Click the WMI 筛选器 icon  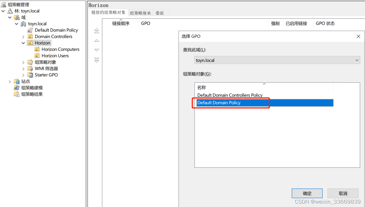pyautogui.click(x=30, y=69)
